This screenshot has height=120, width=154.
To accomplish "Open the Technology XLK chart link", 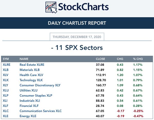I will 31,80.
